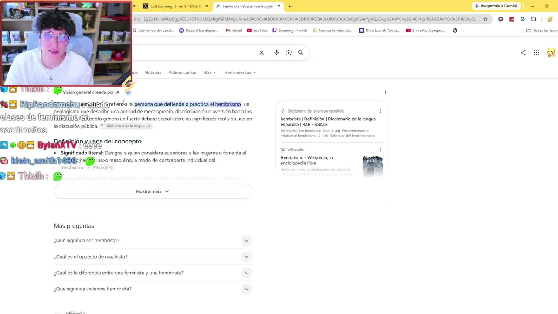Open the YouTube bookmark
This screenshot has height=314, width=558.
pos(257,31)
